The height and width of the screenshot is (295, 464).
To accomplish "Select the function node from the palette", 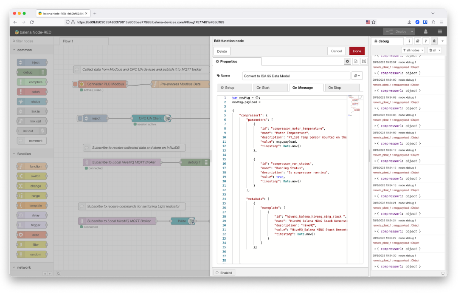I will [x=32, y=166].
